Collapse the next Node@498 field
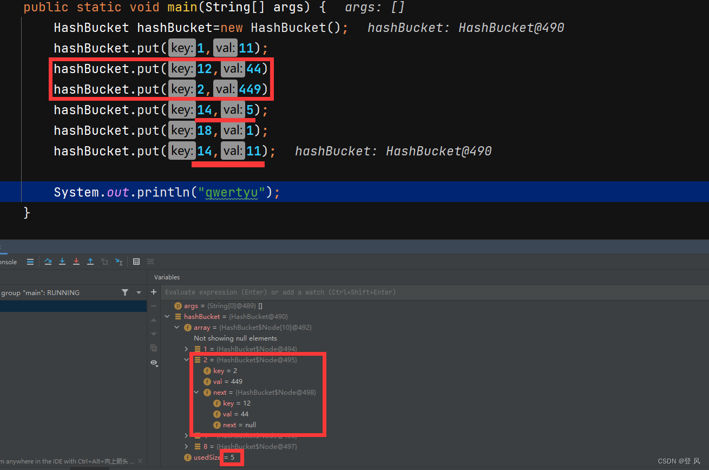 (196, 393)
